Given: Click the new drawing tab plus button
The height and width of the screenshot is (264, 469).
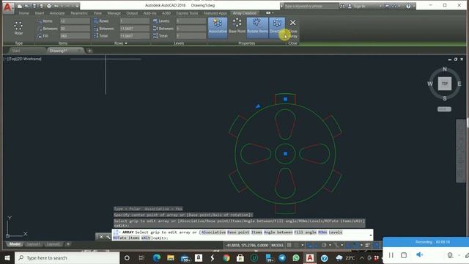Looking at the screenshot, I should point(89,51).
